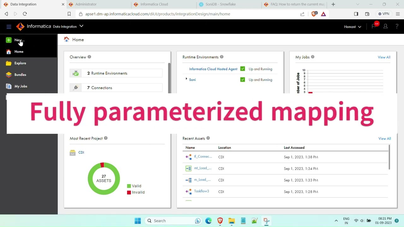This screenshot has width=404, height=227.
Task: Click View All in Recent Assets
Action: pyautogui.click(x=384, y=138)
